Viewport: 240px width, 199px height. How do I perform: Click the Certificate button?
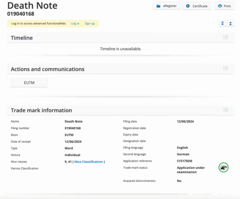[197, 6]
